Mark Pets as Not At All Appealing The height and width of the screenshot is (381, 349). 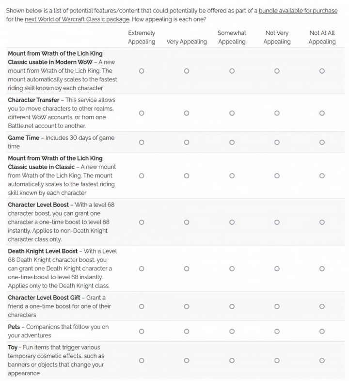point(322,332)
